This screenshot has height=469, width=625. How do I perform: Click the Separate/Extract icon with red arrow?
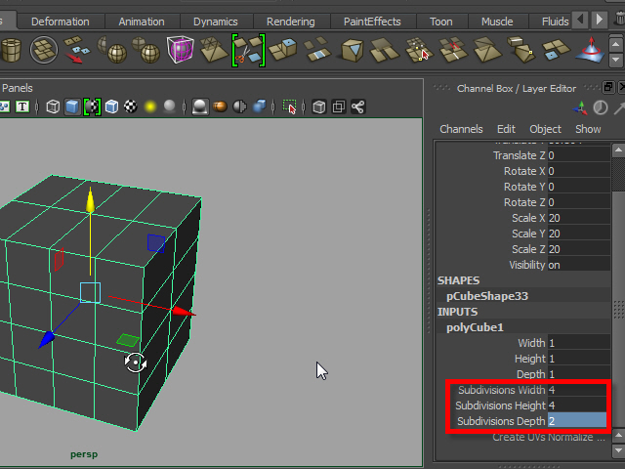[76, 50]
